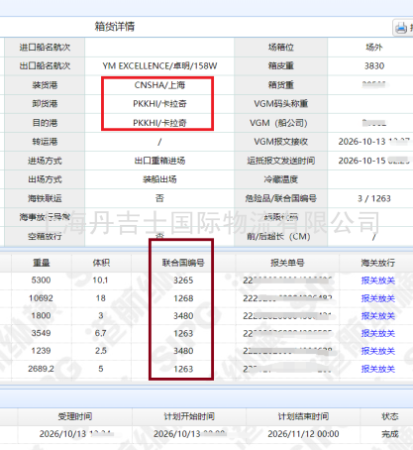Image resolution: width=413 pixels, height=450 pixels.
Task: Click the 进口船名航次 label cell
Action: tap(45, 48)
